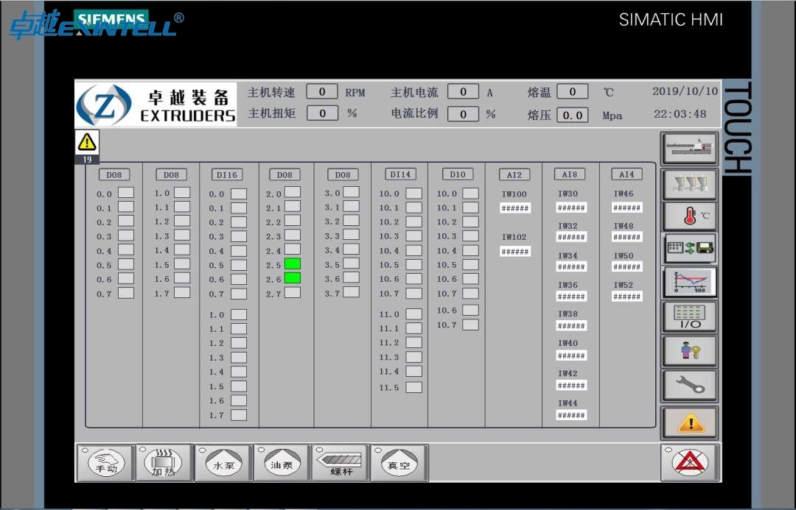The height and width of the screenshot is (510, 796).
Task: Click the IW42 value field
Action: [x=571, y=386]
